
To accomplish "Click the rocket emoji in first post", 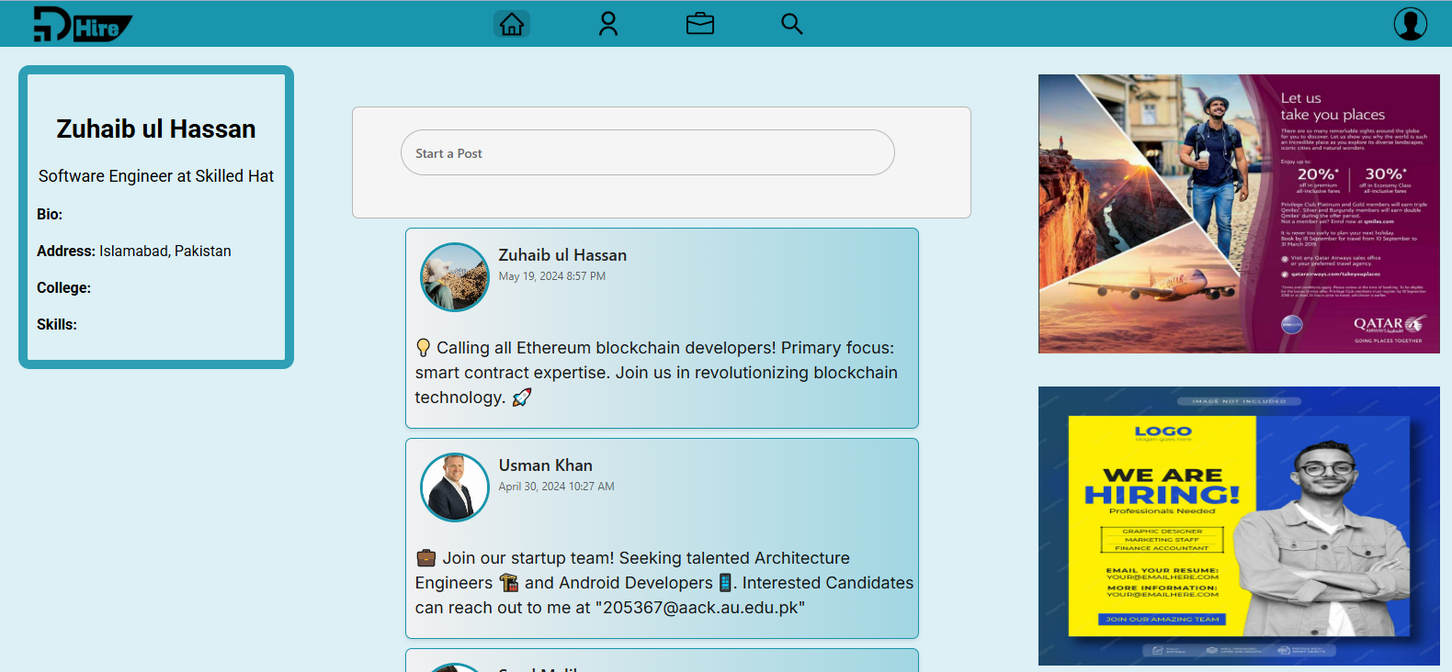I will (522, 398).
